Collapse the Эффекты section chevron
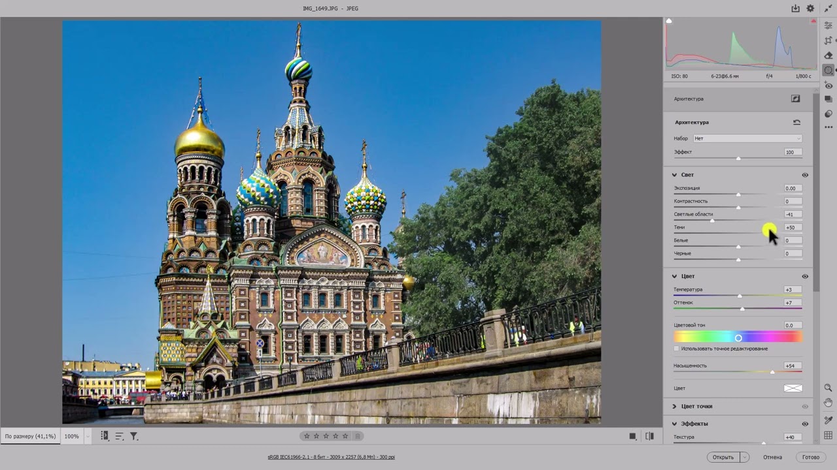 [x=674, y=424]
